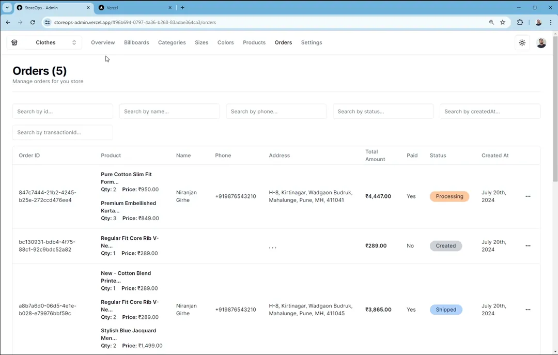Click the Status column header
Image resolution: width=558 pixels, height=355 pixels.
coord(438,155)
